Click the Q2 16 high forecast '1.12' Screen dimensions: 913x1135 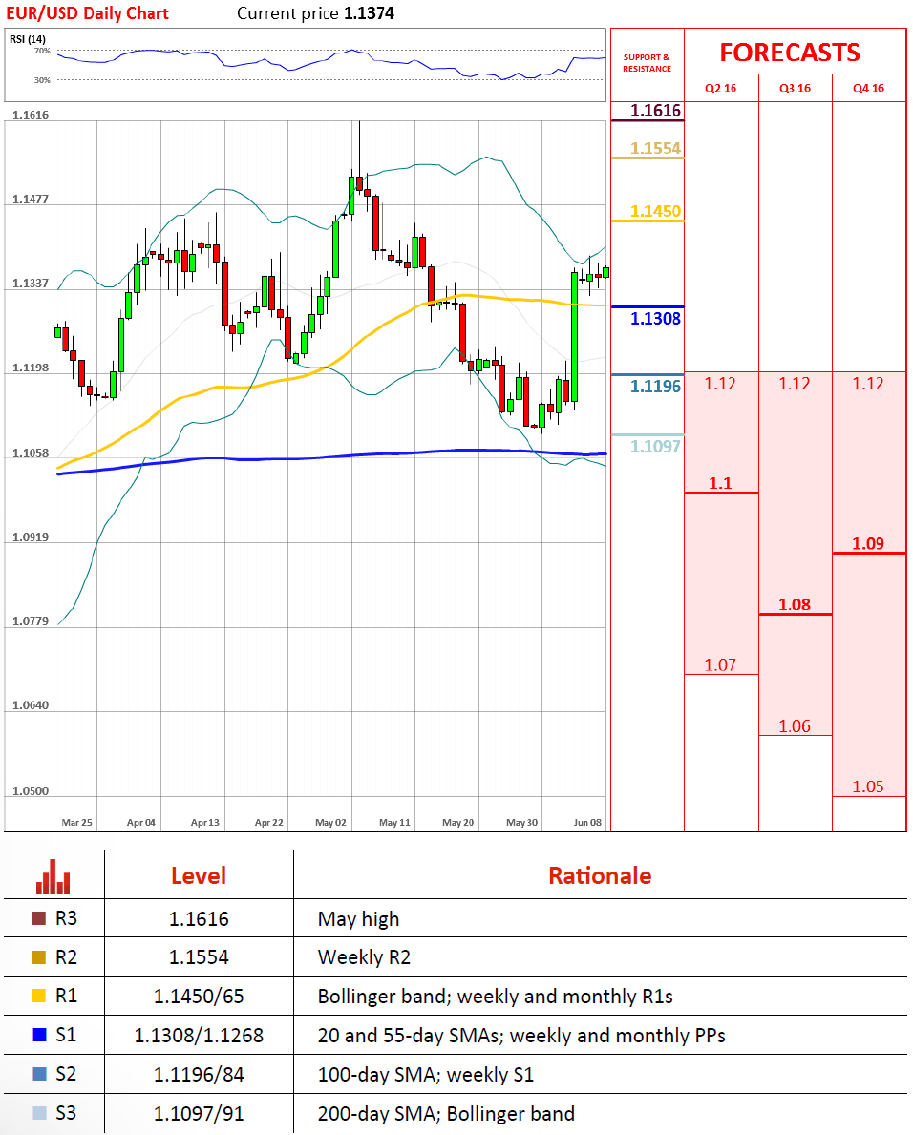(x=720, y=384)
